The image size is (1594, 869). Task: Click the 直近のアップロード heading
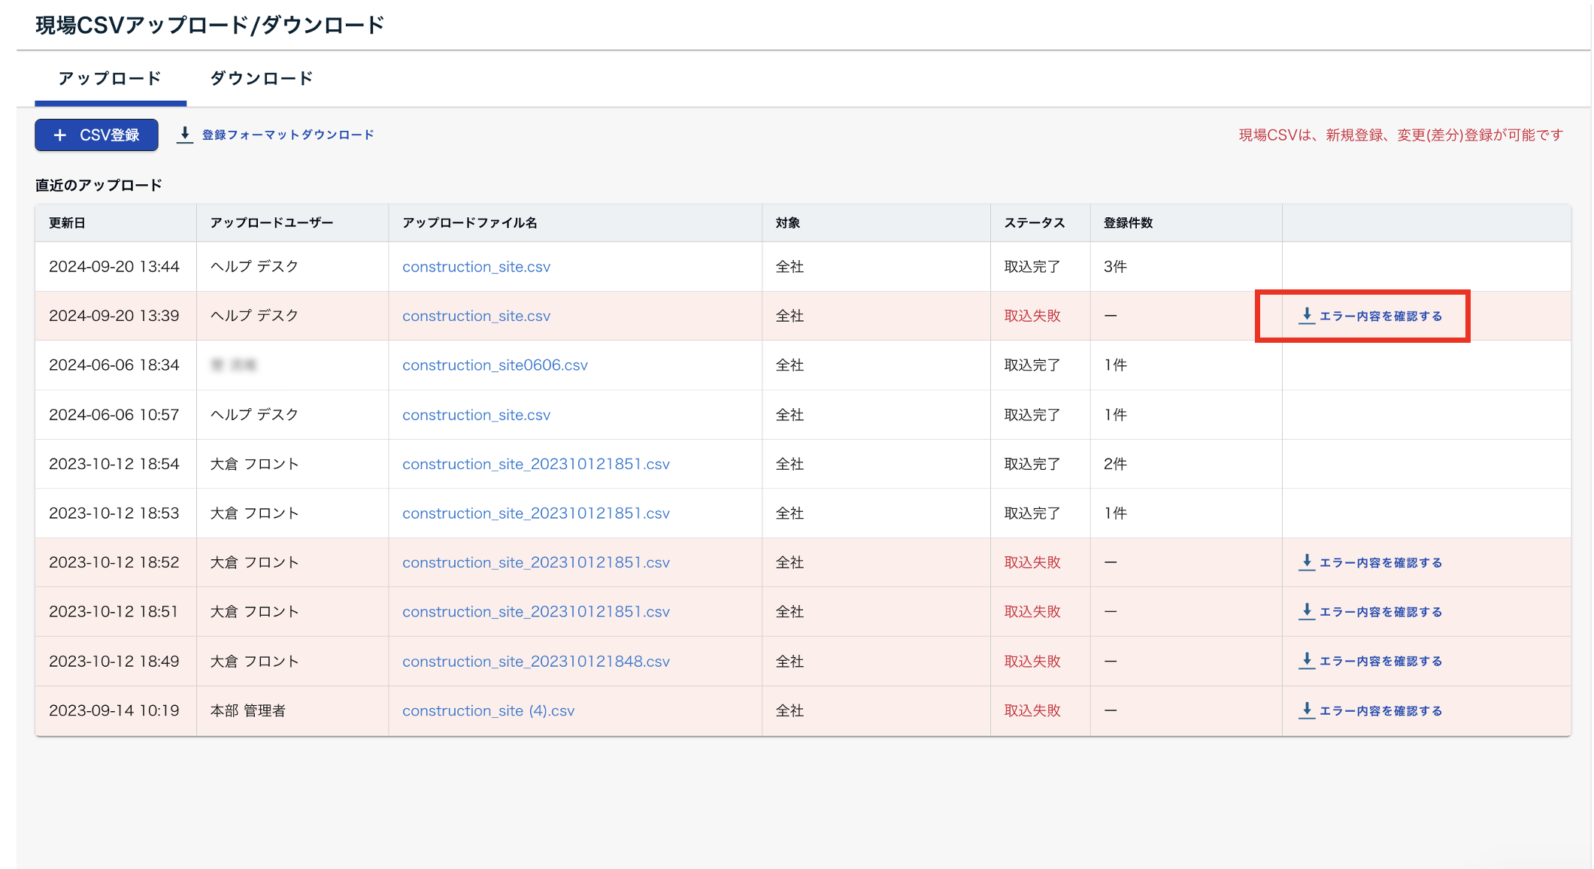(x=98, y=186)
